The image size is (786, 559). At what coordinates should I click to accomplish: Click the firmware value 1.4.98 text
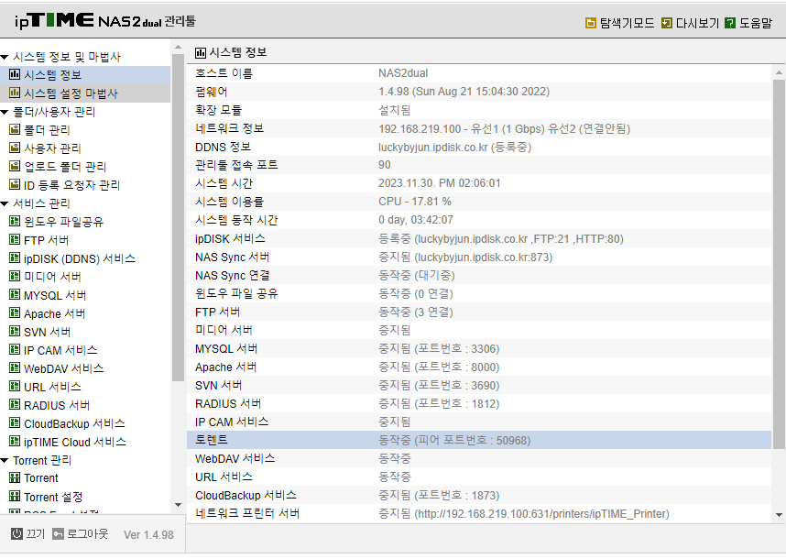pos(464,92)
